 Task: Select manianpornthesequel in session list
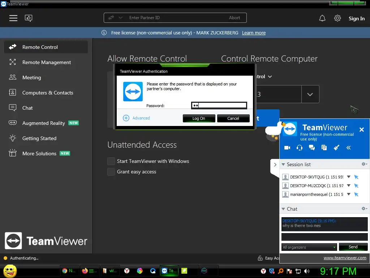click(x=317, y=194)
